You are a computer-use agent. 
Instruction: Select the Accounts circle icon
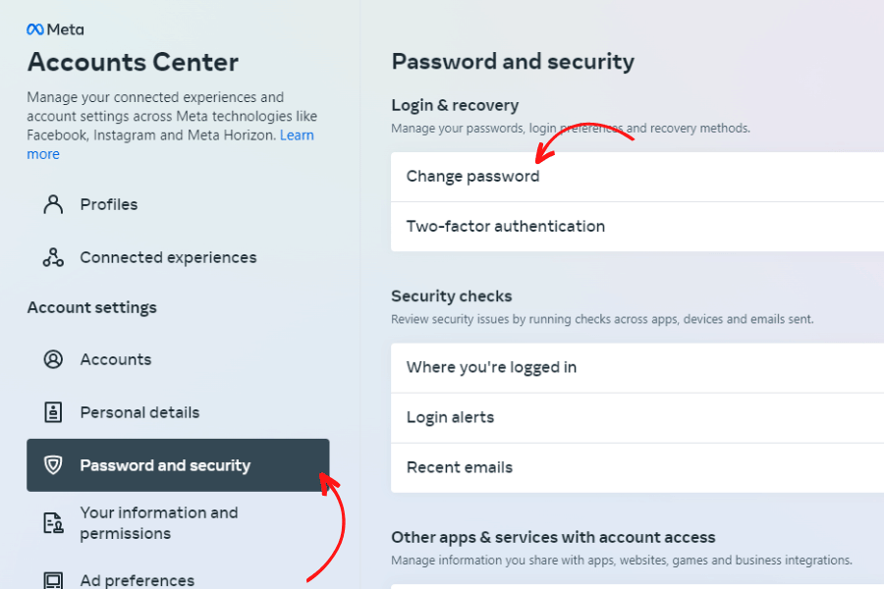(x=54, y=359)
